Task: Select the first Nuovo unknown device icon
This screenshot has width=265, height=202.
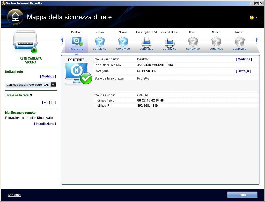Action: 100,42
